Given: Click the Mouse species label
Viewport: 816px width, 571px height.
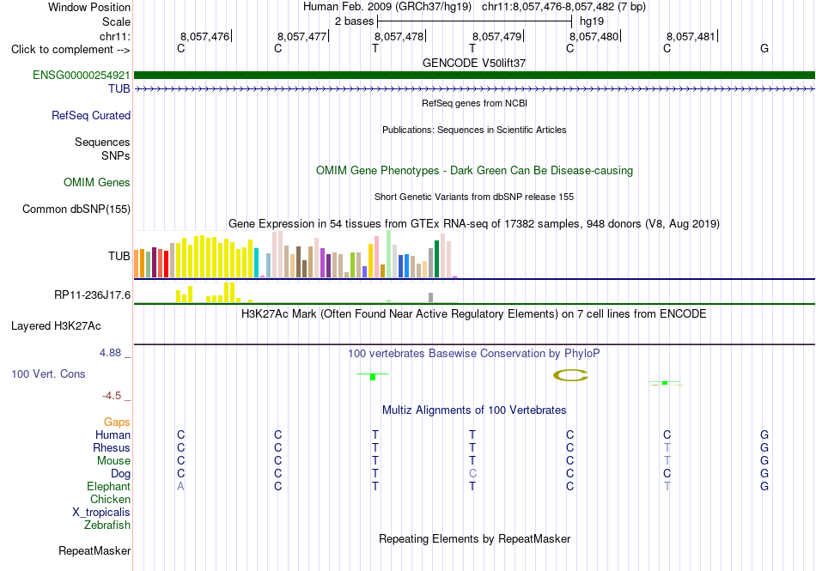Looking at the screenshot, I should pyautogui.click(x=113, y=461).
